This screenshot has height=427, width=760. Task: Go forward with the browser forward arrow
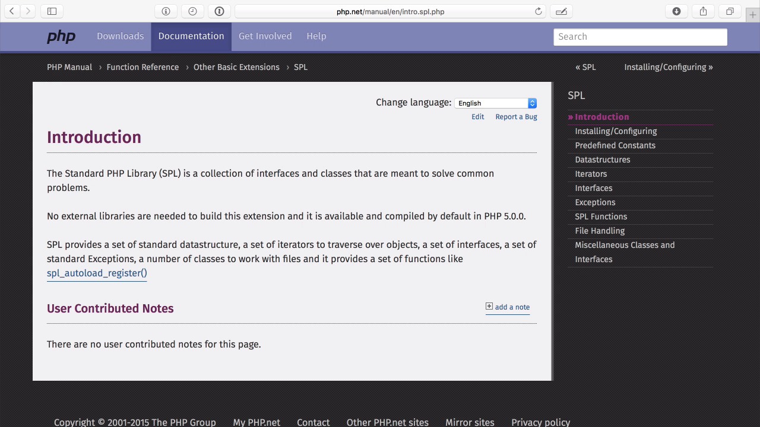tap(27, 11)
